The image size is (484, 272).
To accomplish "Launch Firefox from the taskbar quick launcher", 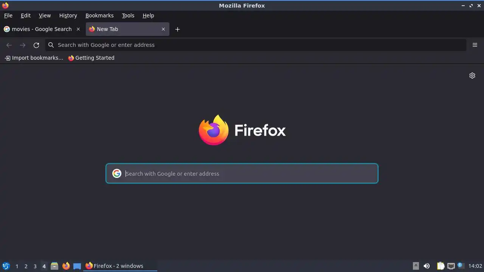I will (x=66, y=266).
